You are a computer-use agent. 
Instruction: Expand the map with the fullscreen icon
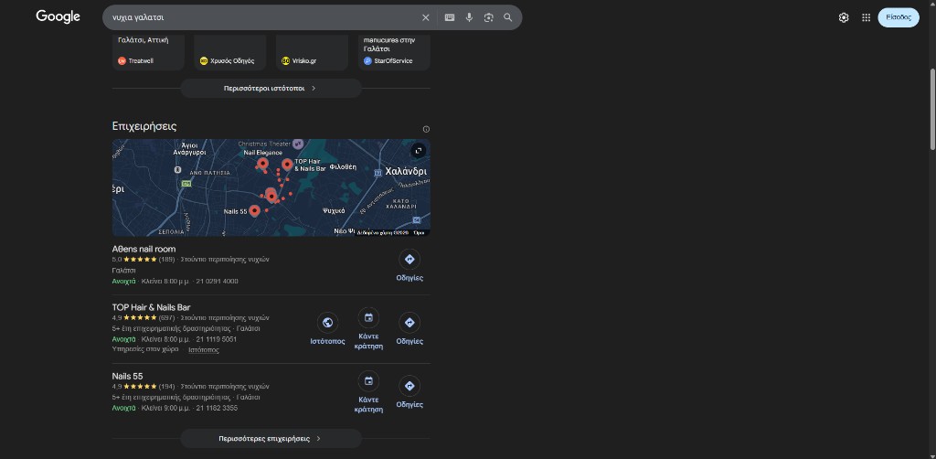click(419, 151)
